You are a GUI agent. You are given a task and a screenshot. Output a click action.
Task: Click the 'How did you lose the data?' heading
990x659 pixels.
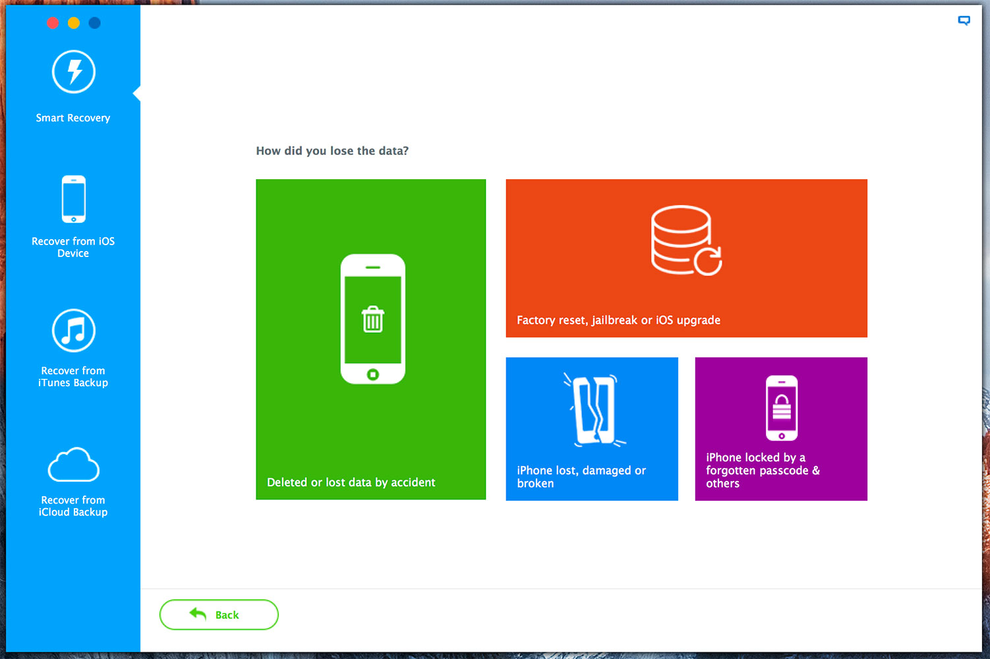point(332,151)
